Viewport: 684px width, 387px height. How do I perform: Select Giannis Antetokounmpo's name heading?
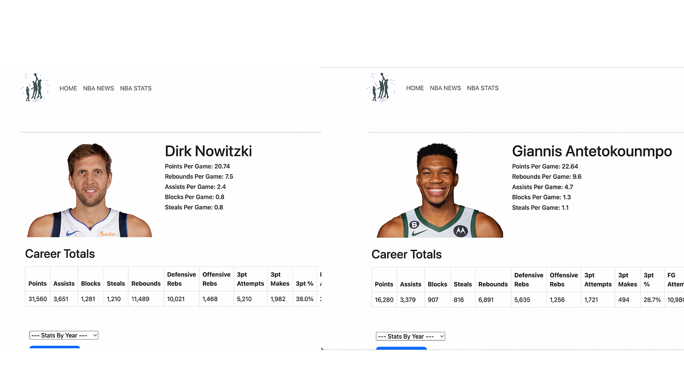pos(592,151)
